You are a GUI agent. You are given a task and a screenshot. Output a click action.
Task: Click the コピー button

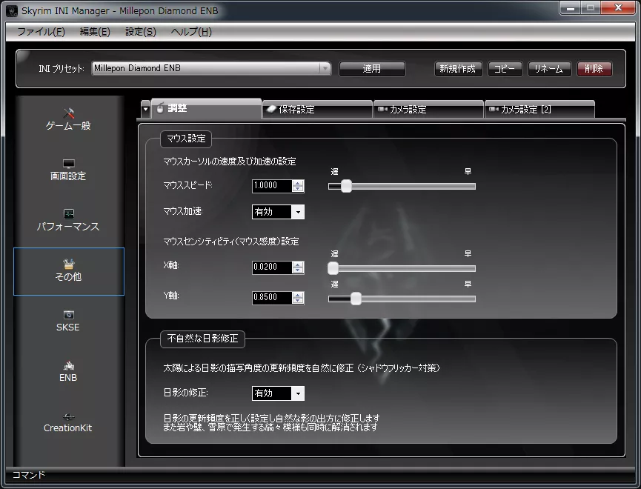click(x=505, y=69)
